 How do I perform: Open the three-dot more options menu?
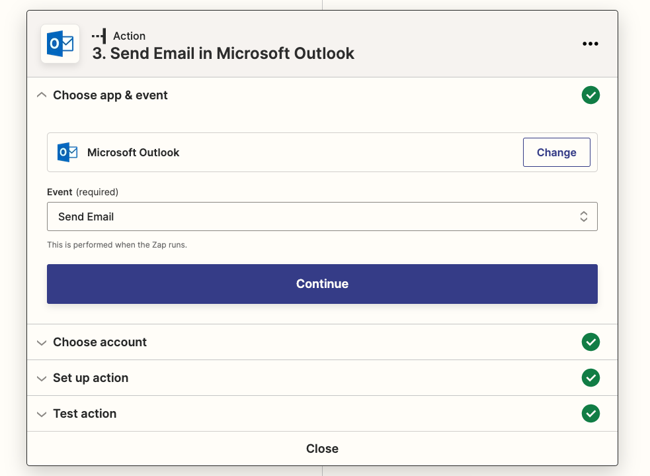pos(590,44)
